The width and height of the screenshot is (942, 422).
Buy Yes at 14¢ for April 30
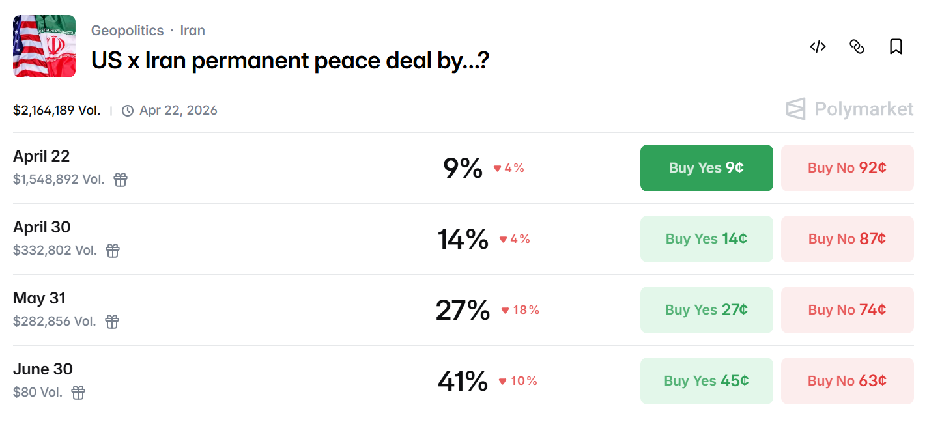(706, 239)
